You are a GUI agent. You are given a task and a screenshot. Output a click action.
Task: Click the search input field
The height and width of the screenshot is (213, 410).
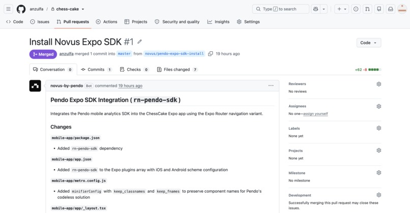click(x=281, y=9)
